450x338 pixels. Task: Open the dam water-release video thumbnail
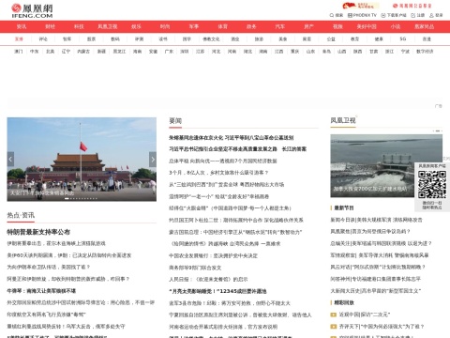pos(386,166)
